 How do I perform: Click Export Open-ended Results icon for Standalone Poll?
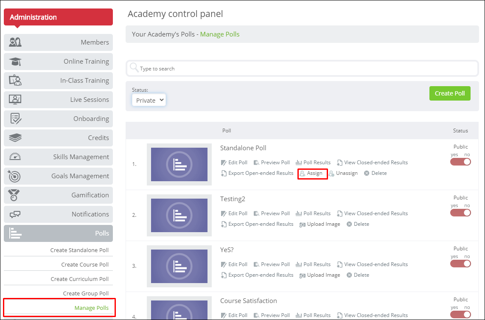click(224, 173)
